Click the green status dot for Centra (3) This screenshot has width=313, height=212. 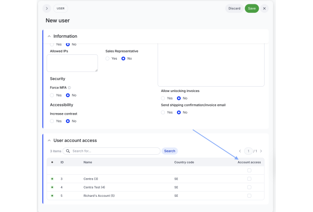[x=52, y=179]
